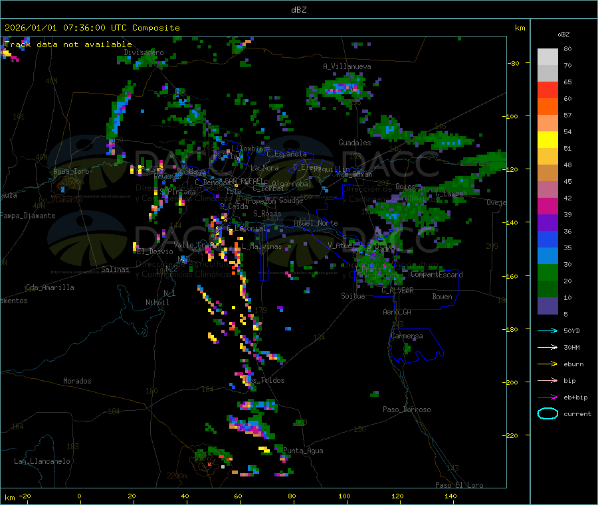
Task: Click the 'Nihuil' map label
Action: (x=157, y=303)
